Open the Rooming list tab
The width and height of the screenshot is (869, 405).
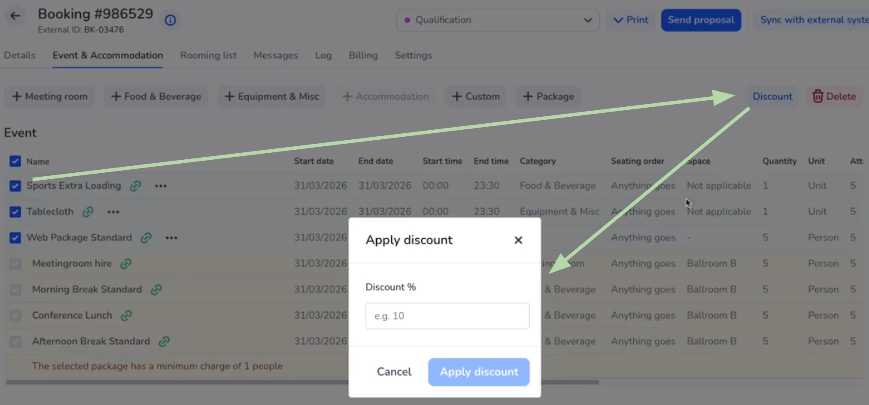tap(208, 56)
